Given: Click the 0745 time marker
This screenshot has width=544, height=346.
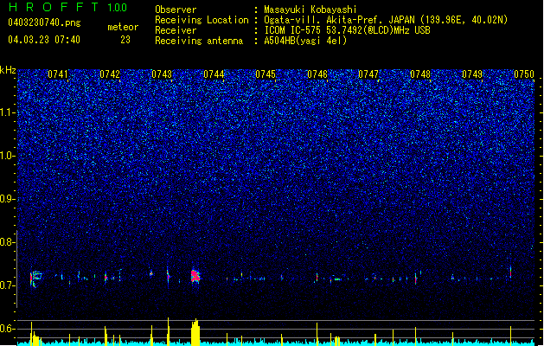Looking at the screenshot, I should tap(266, 74).
